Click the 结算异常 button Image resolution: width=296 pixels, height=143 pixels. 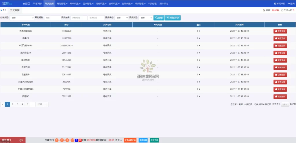coord(173,18)
